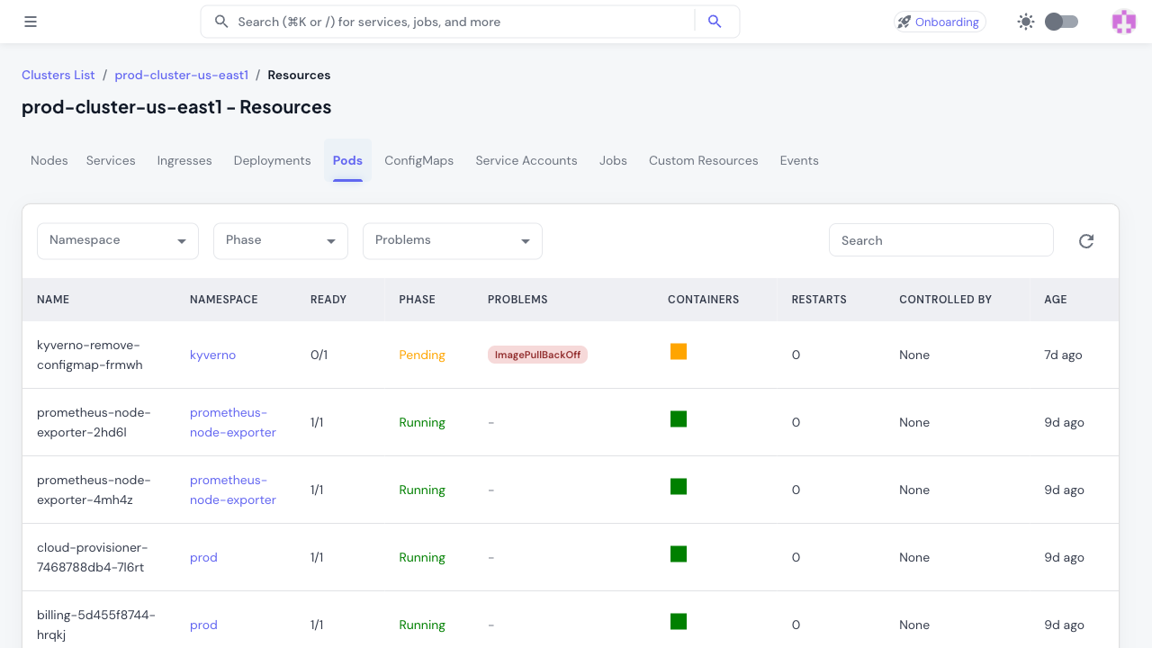Open the Namespace filter dropdown
This screenshot has height=648, width=1152.
click(117, 240)
